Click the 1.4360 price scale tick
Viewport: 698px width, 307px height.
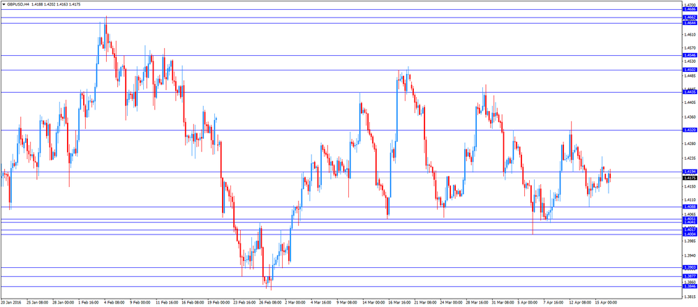click(x=690, y=117)
